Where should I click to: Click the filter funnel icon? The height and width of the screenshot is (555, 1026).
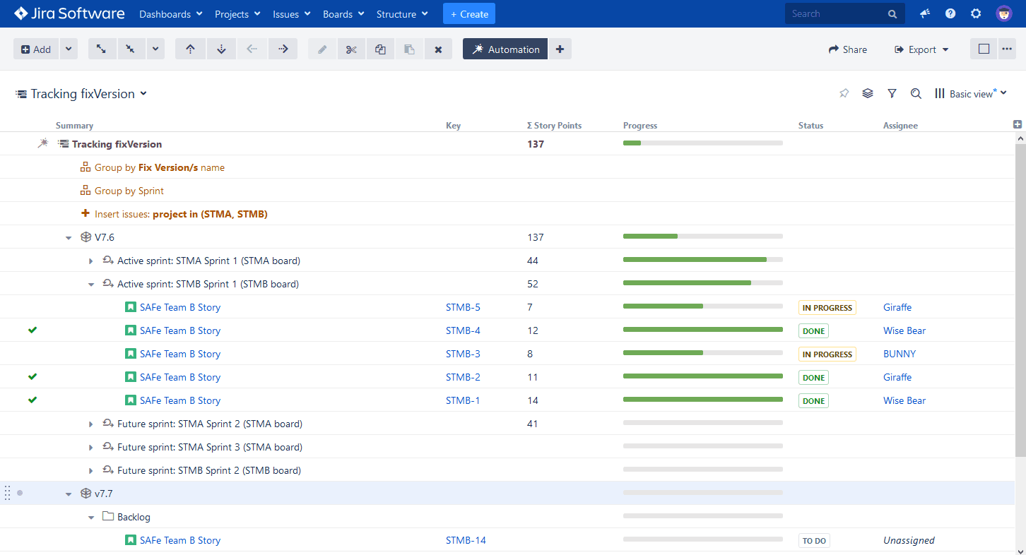(892, 93)
